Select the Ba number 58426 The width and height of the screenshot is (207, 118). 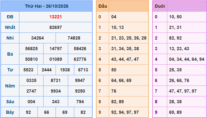pos(80,49)
